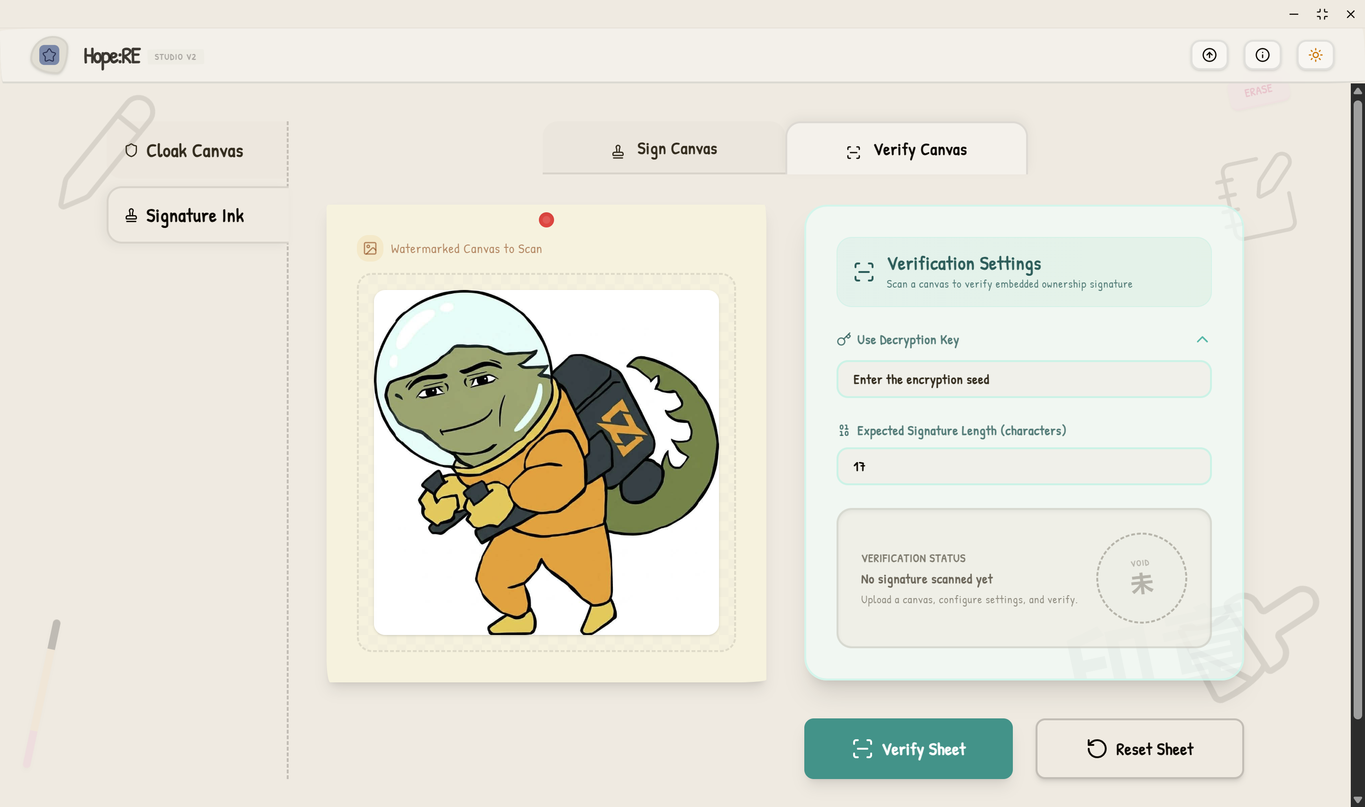This screenshot has height=807, width=1365.
Task: Click the uploaded lizard astronaut canvas image
Action: click(x=546, y=462)
